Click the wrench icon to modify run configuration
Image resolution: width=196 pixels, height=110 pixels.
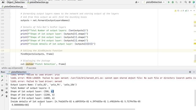pyautogui.click(x=2, y=80)
